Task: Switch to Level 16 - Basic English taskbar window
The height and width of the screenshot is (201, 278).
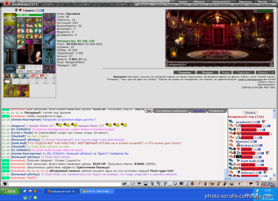Action: [97, 191]
